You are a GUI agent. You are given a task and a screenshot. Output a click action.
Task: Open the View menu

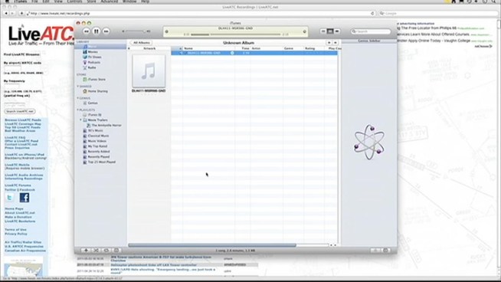pyautogui.click(x=58, y=2)
